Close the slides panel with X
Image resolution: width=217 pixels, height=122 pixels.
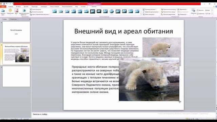click(30, 19)
